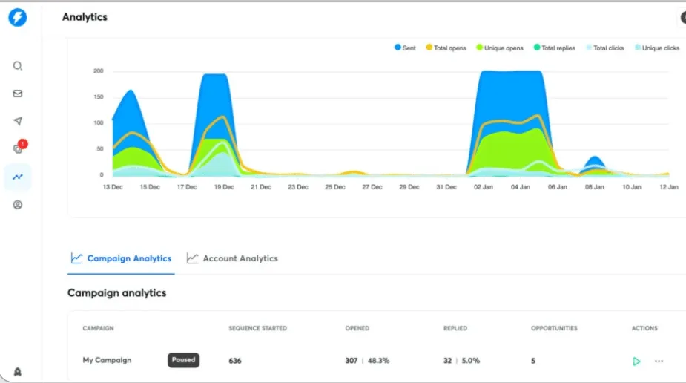Open the My Campaign row link
The width and height of the screenshot is (686, 383).
click(107, 361)
